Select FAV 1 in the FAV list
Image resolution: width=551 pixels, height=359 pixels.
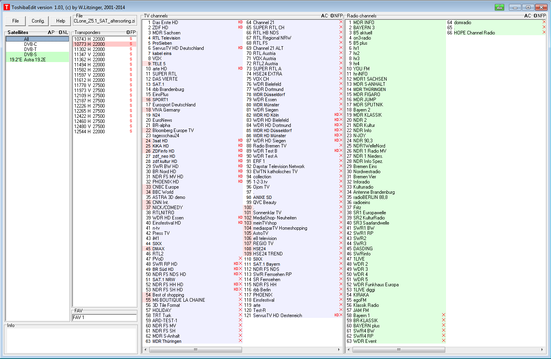coord(105,317)
